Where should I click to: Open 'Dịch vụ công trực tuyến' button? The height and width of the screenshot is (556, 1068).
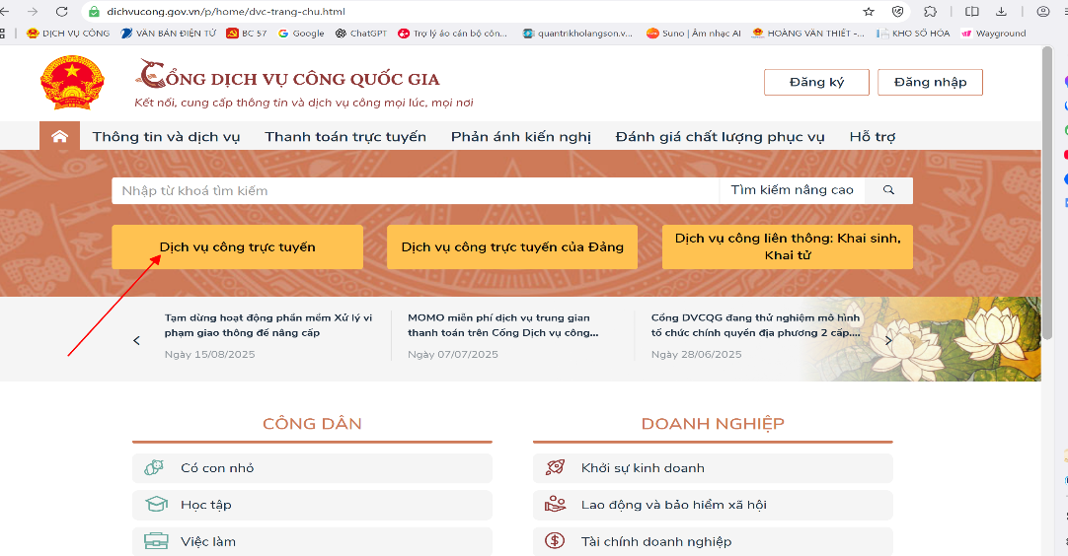pos(237,247)
